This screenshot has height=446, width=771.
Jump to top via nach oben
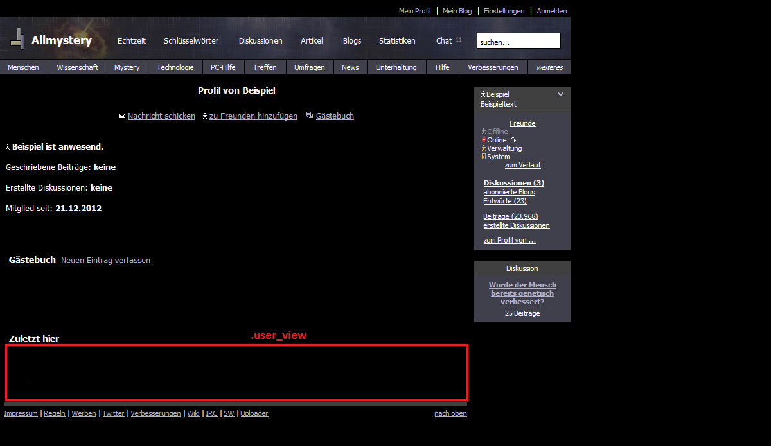point(450,413)
